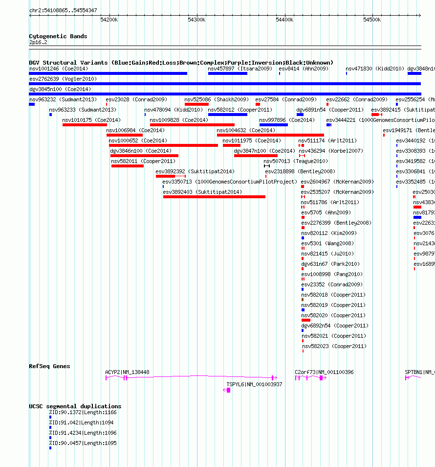Click esv3892415 variant label
Screen dimensions: 435x467
point(403,110)
